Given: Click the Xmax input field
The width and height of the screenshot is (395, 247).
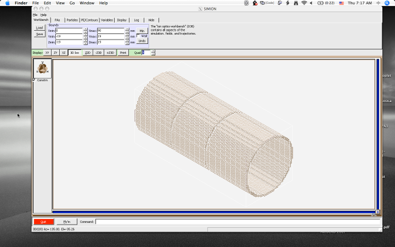Looking at the screenshot, I should [111, 31].
